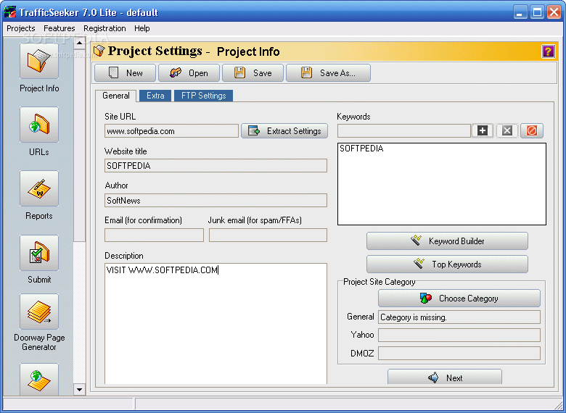This screenshot has height=413, width=566.
Task: Click the Yahoo category field
Action: (459, 335)
